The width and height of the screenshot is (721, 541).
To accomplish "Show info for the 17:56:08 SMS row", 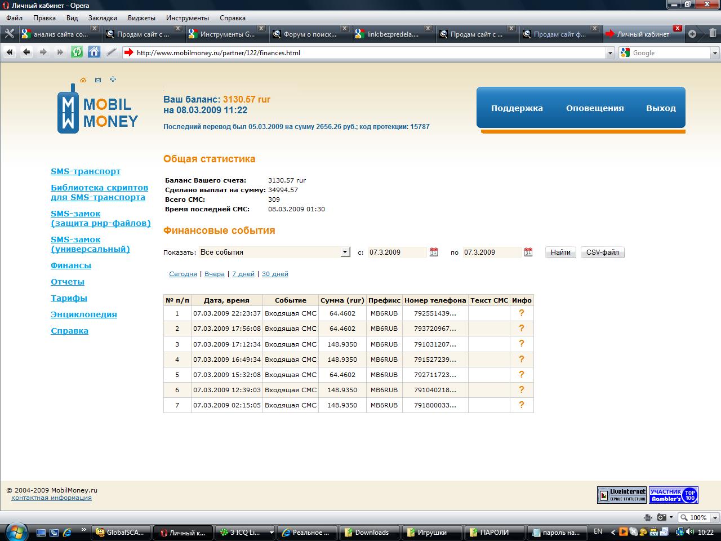I will 521,329.
